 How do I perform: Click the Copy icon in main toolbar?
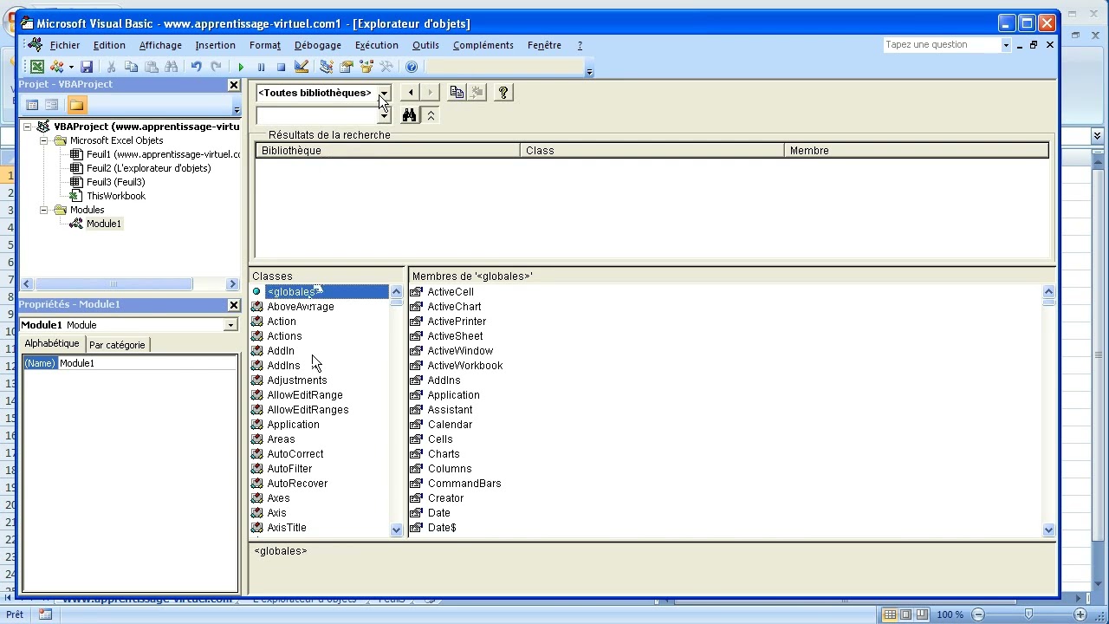tap(132, 67)
